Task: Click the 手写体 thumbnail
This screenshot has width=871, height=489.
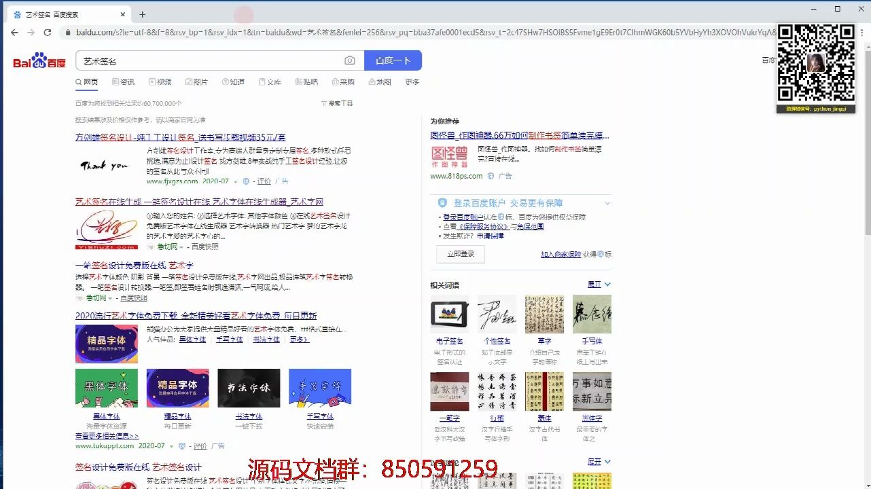Action: (592, 314)
